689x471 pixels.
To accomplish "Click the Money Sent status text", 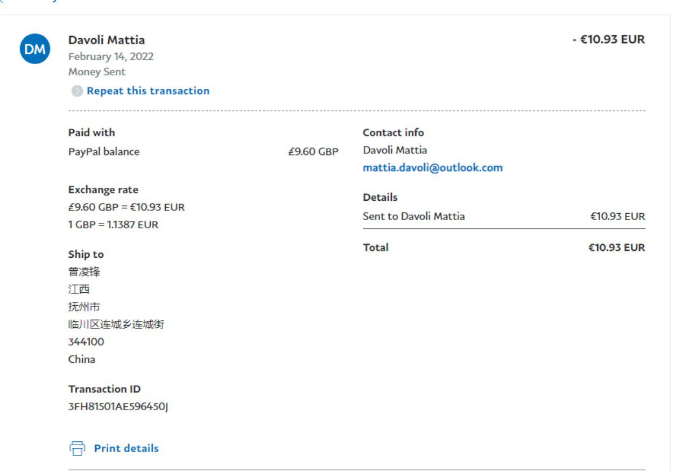I will point(97,72).
